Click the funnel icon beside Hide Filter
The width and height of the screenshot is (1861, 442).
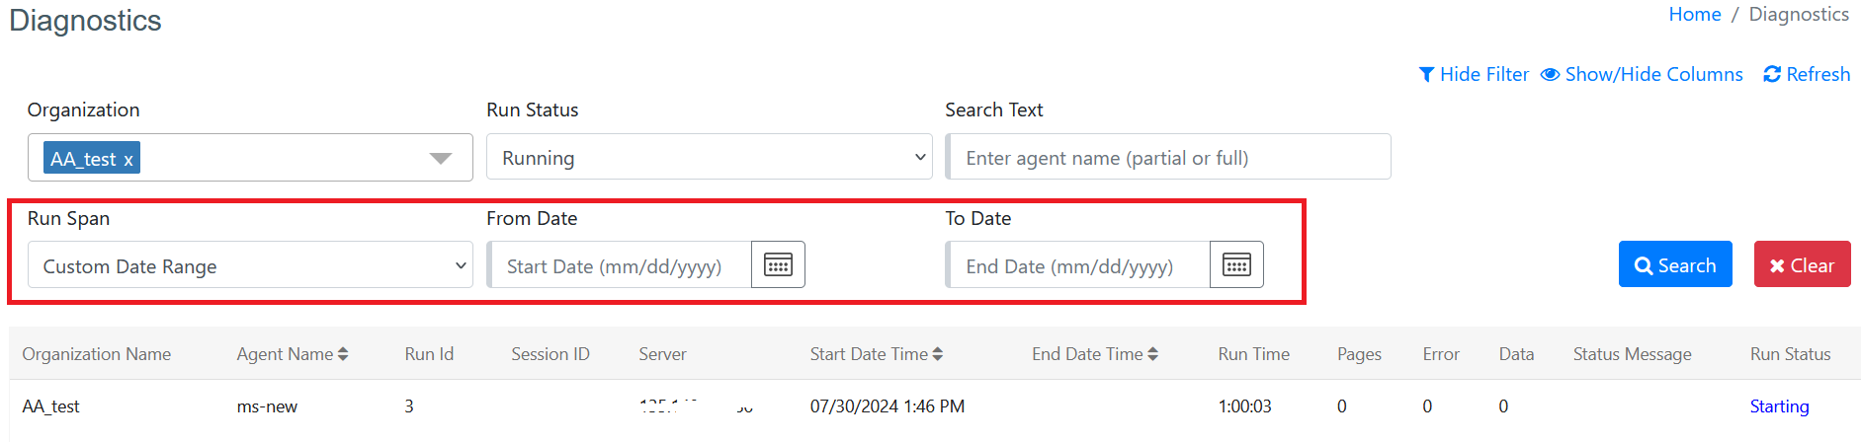click(1426, 75)
